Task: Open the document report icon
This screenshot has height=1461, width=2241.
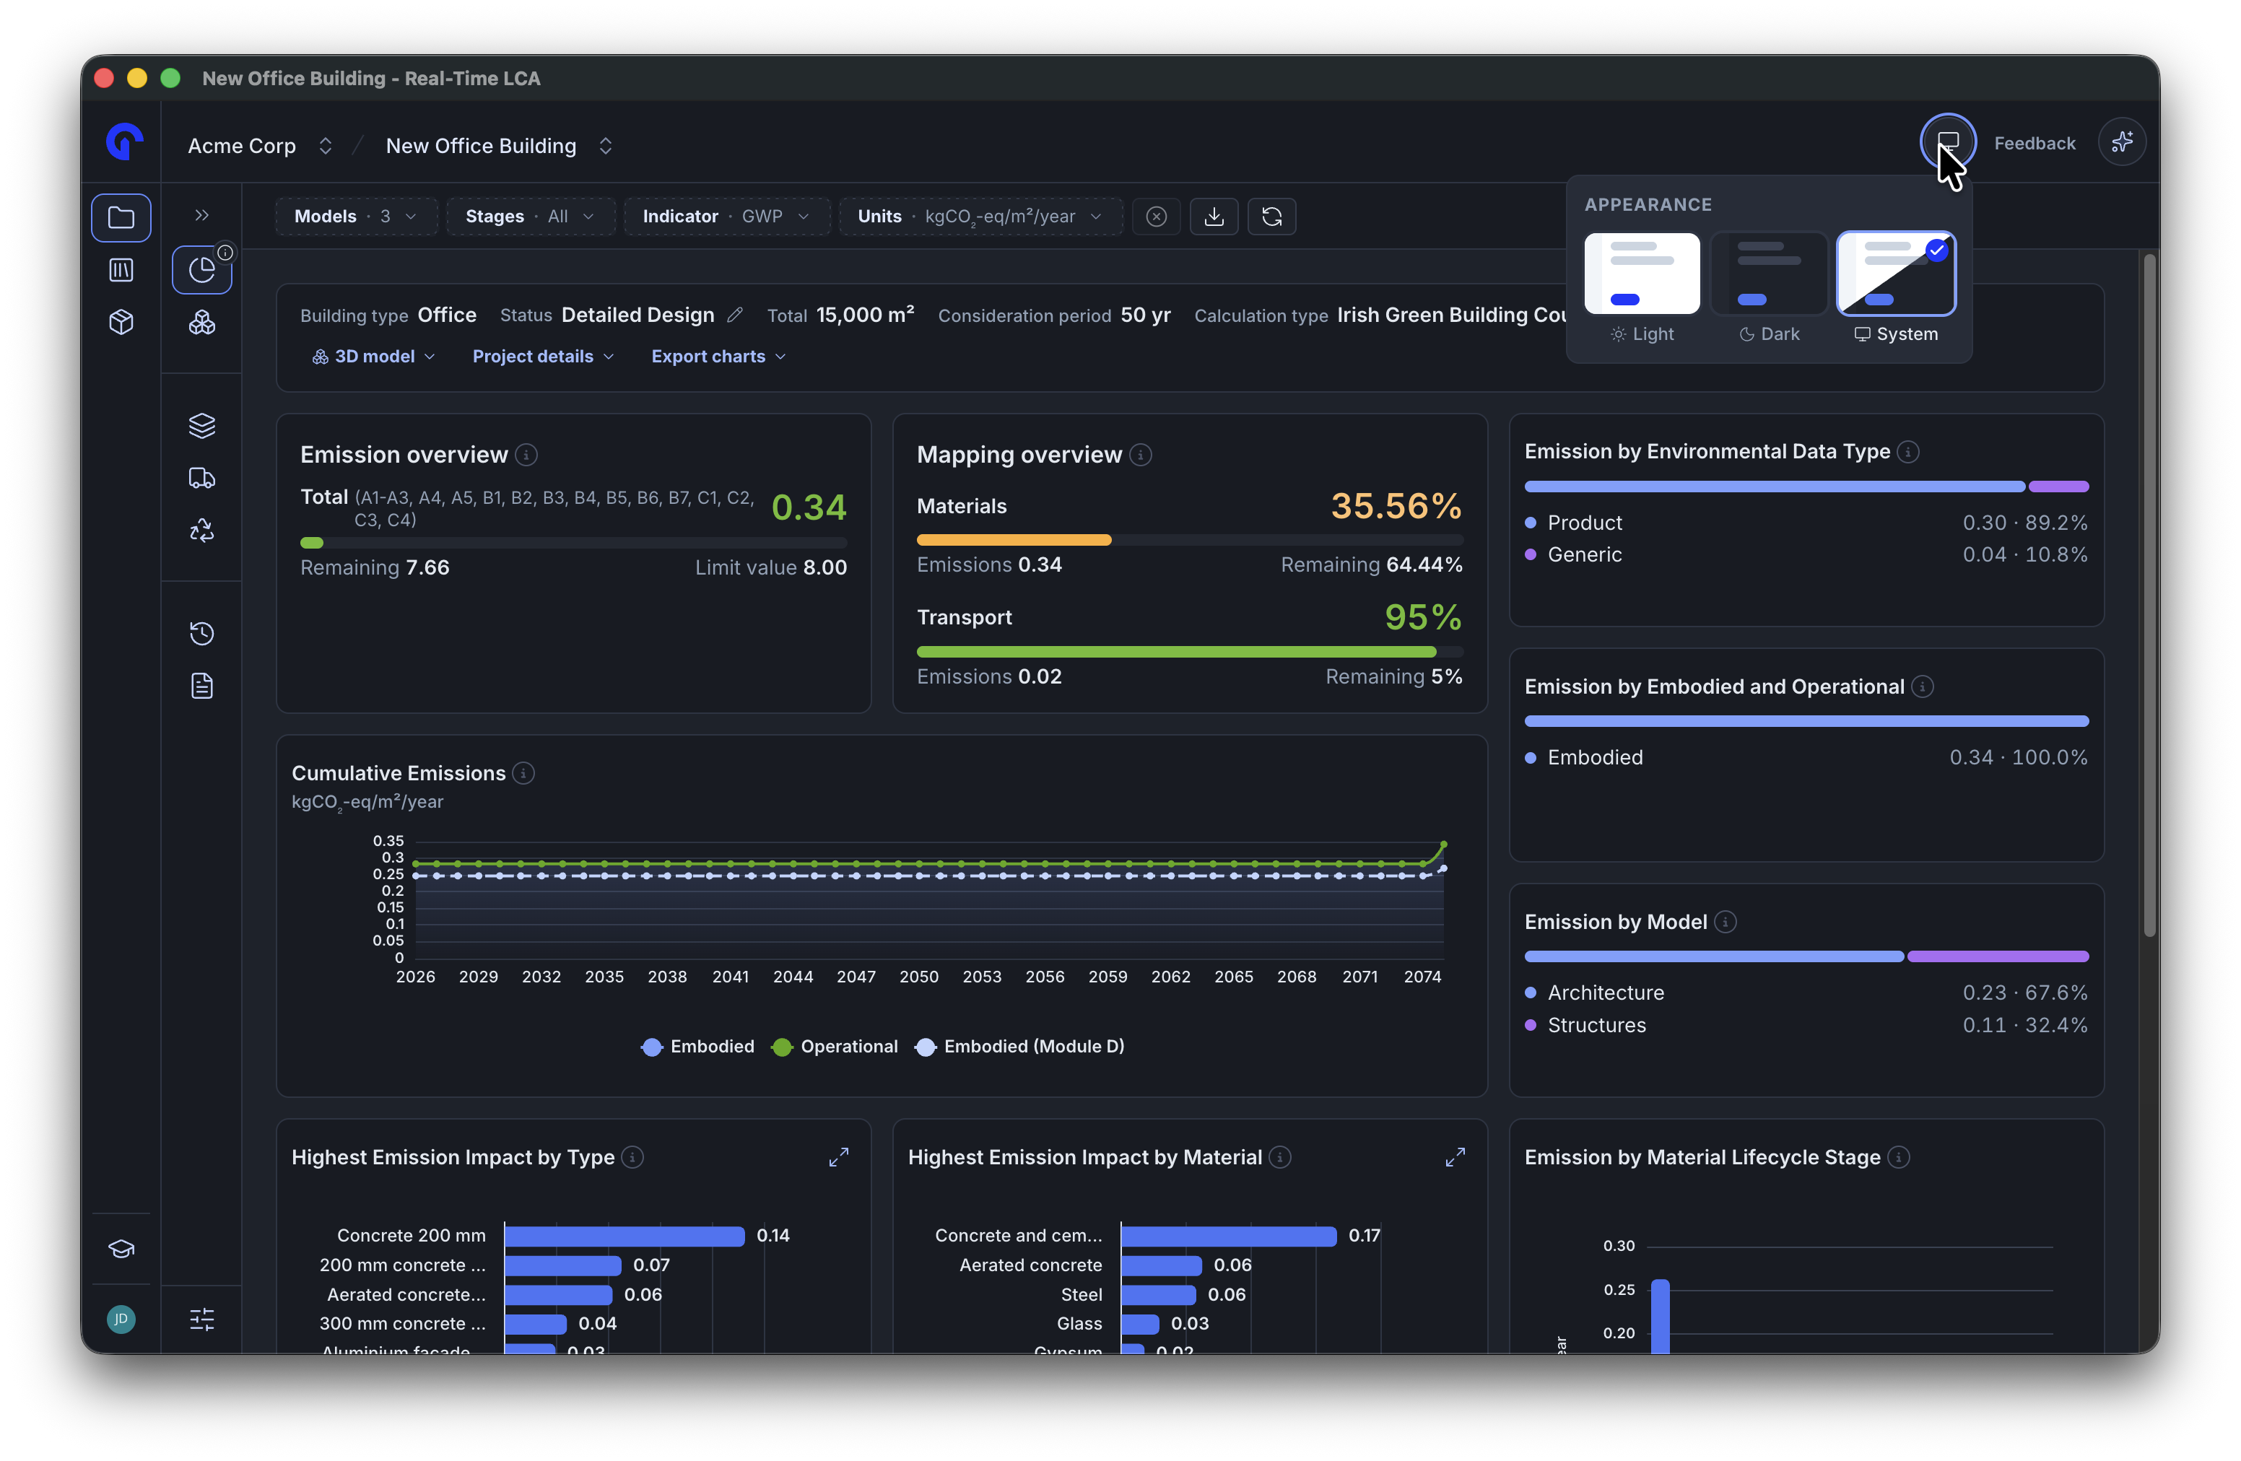Action: tap(201, 686)
